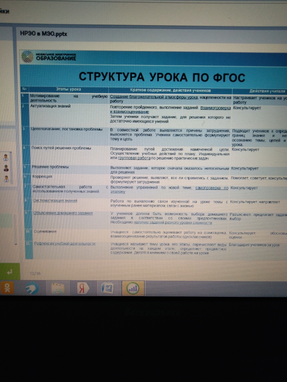The height and width of the screenshot is (382, 287).
Task: Click the НРЭО в МЭО.pptx file title
Action: 43,34
